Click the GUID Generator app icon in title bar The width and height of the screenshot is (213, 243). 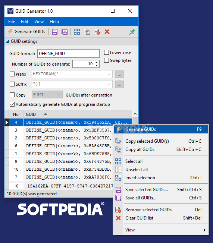tap(10, 11)
